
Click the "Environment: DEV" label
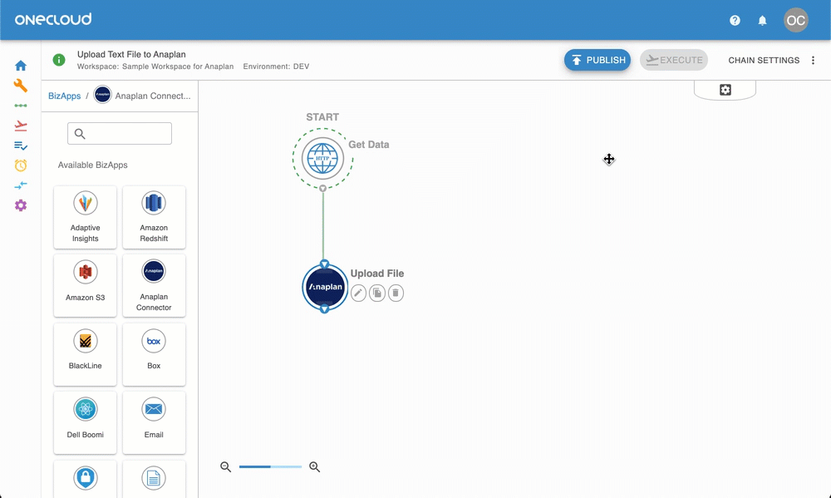point(276,67)
